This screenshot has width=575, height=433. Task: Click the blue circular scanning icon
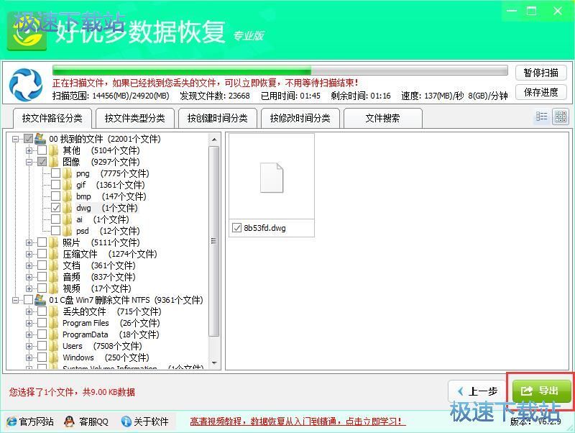coord(26,84)
